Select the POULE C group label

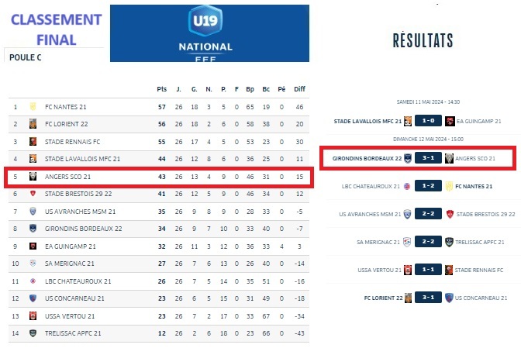[x=26, y=57]
